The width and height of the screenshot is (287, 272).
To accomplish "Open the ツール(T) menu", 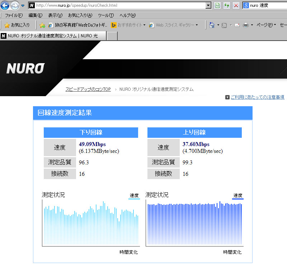I will pos(106,15).
